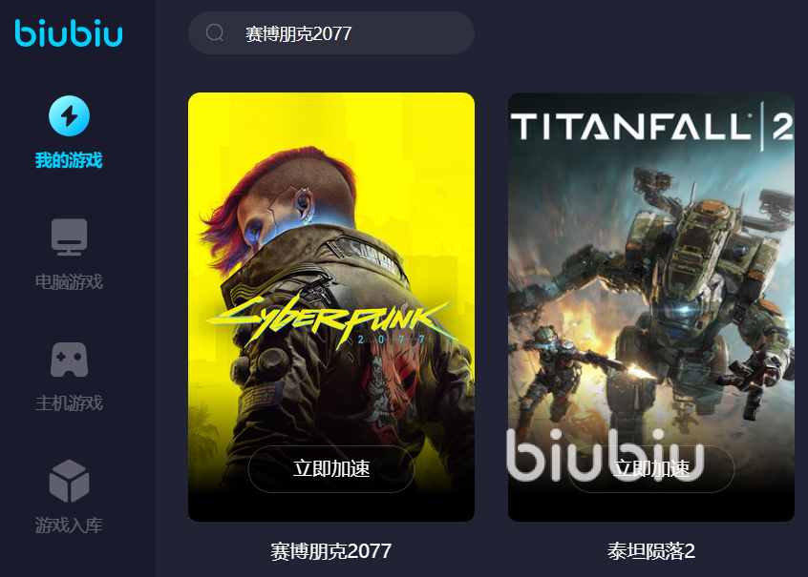This screenshot has width=808, height=577.
Task: Click the 赛博朋克2077 title under cover
Action: tap(331, 551)
